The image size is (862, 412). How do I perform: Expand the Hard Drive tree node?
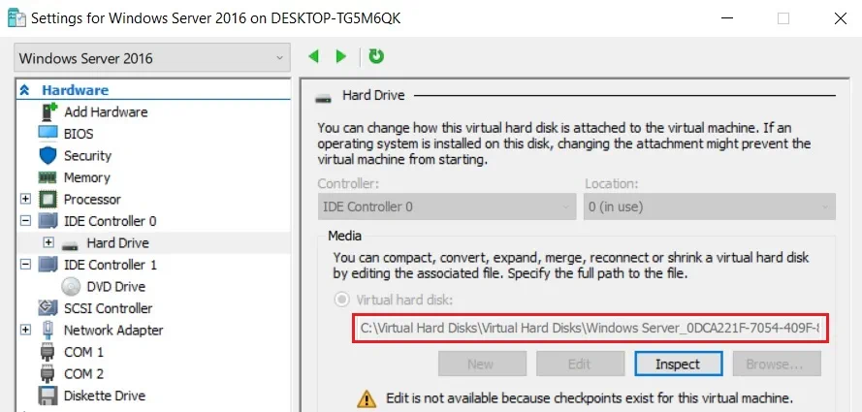tap(48, 242)
